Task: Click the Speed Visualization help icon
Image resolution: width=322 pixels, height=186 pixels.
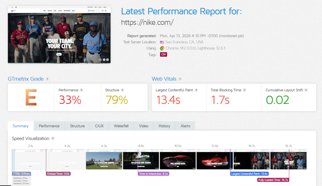Action: click(53, 138)
